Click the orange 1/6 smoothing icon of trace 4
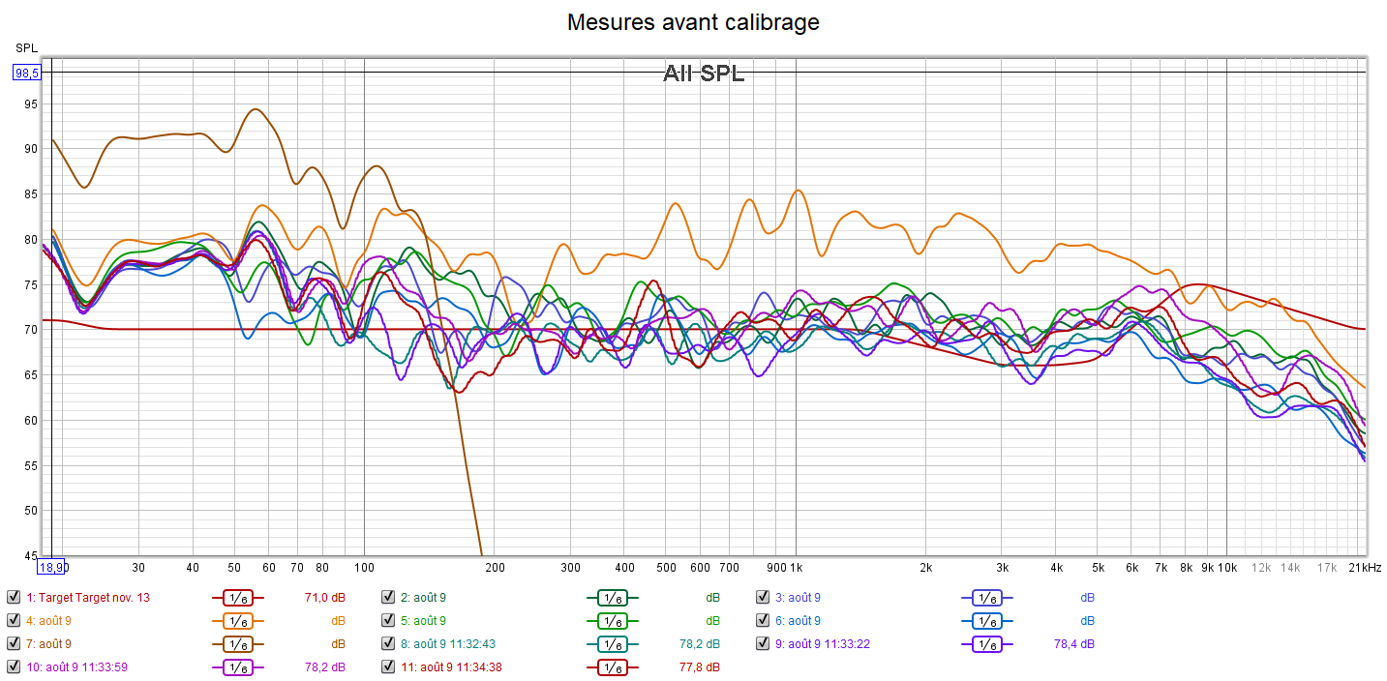The width and height of the screenshot is (1387, 681). [x=238, y=621]
